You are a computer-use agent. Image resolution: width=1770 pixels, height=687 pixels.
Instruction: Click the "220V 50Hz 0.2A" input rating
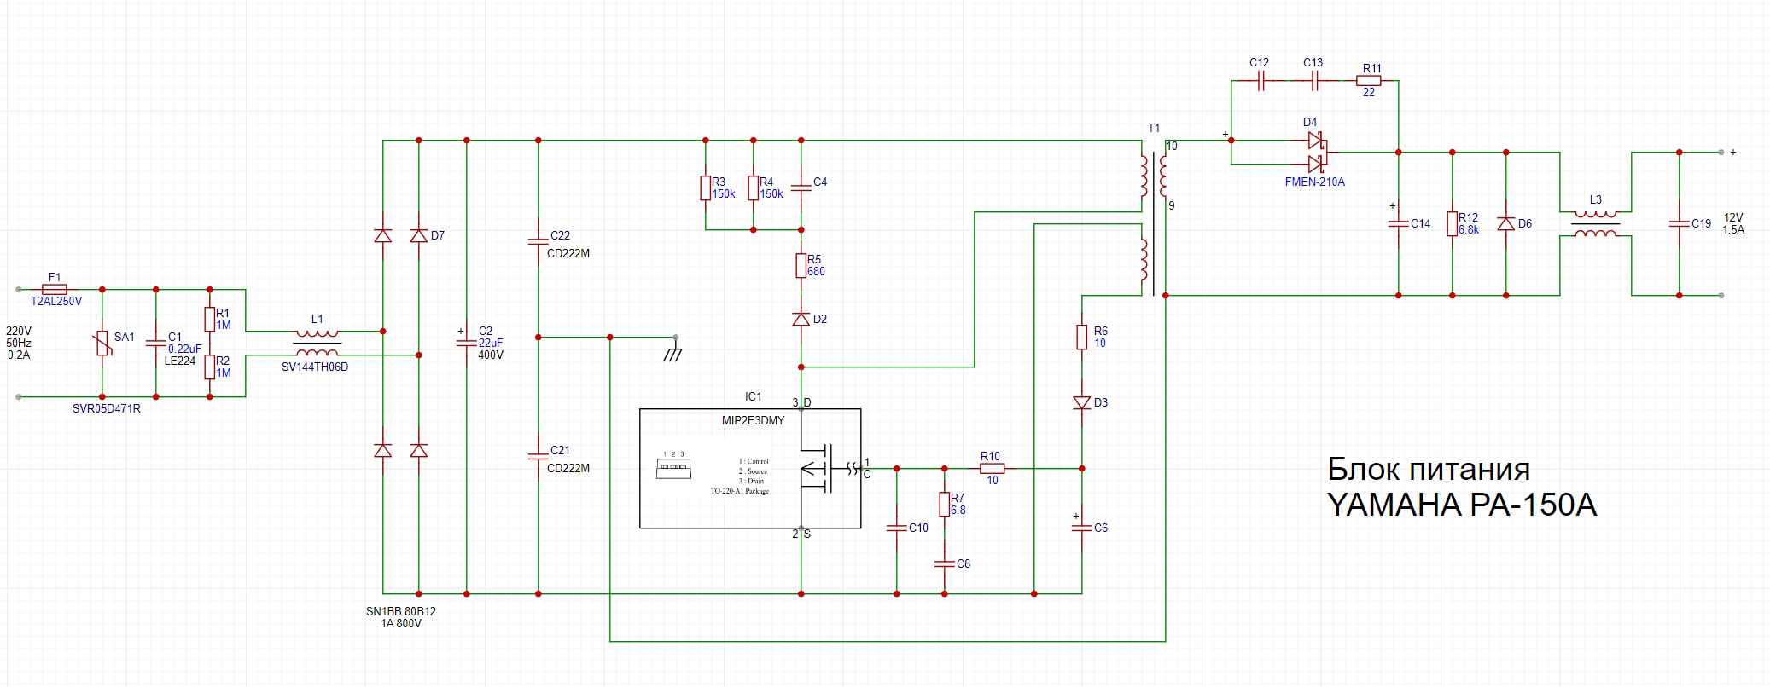(19, 343)
